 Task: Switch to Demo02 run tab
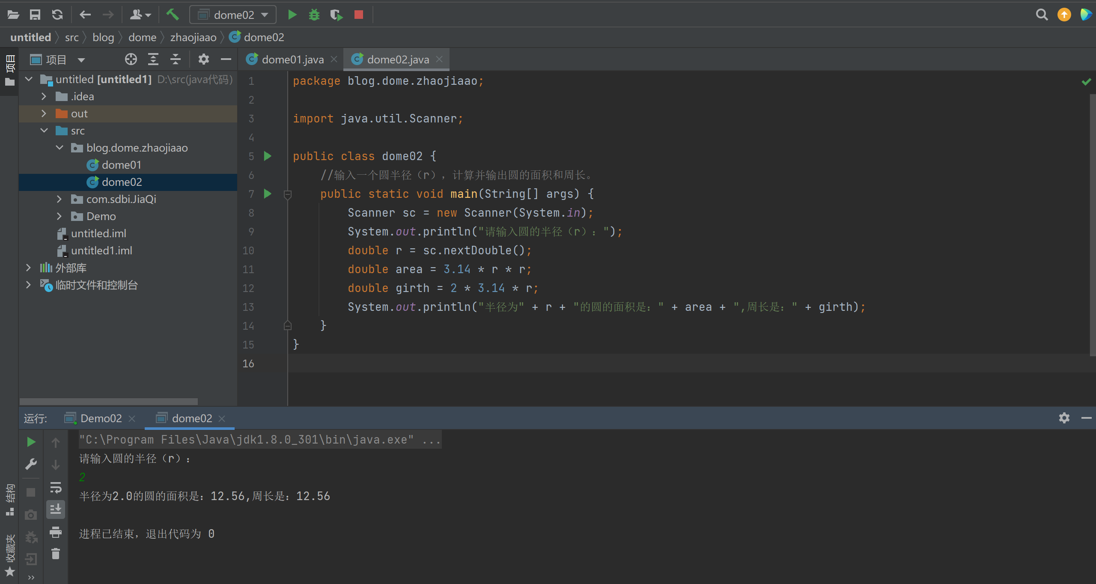coord(101,418)
